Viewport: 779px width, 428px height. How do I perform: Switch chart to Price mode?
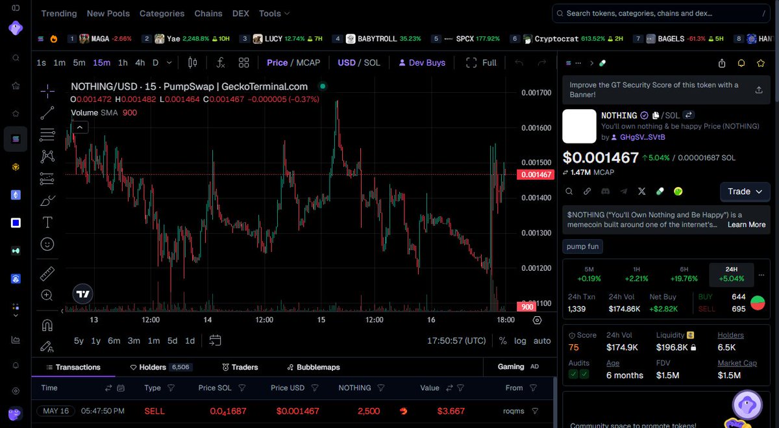coord(277,62)
